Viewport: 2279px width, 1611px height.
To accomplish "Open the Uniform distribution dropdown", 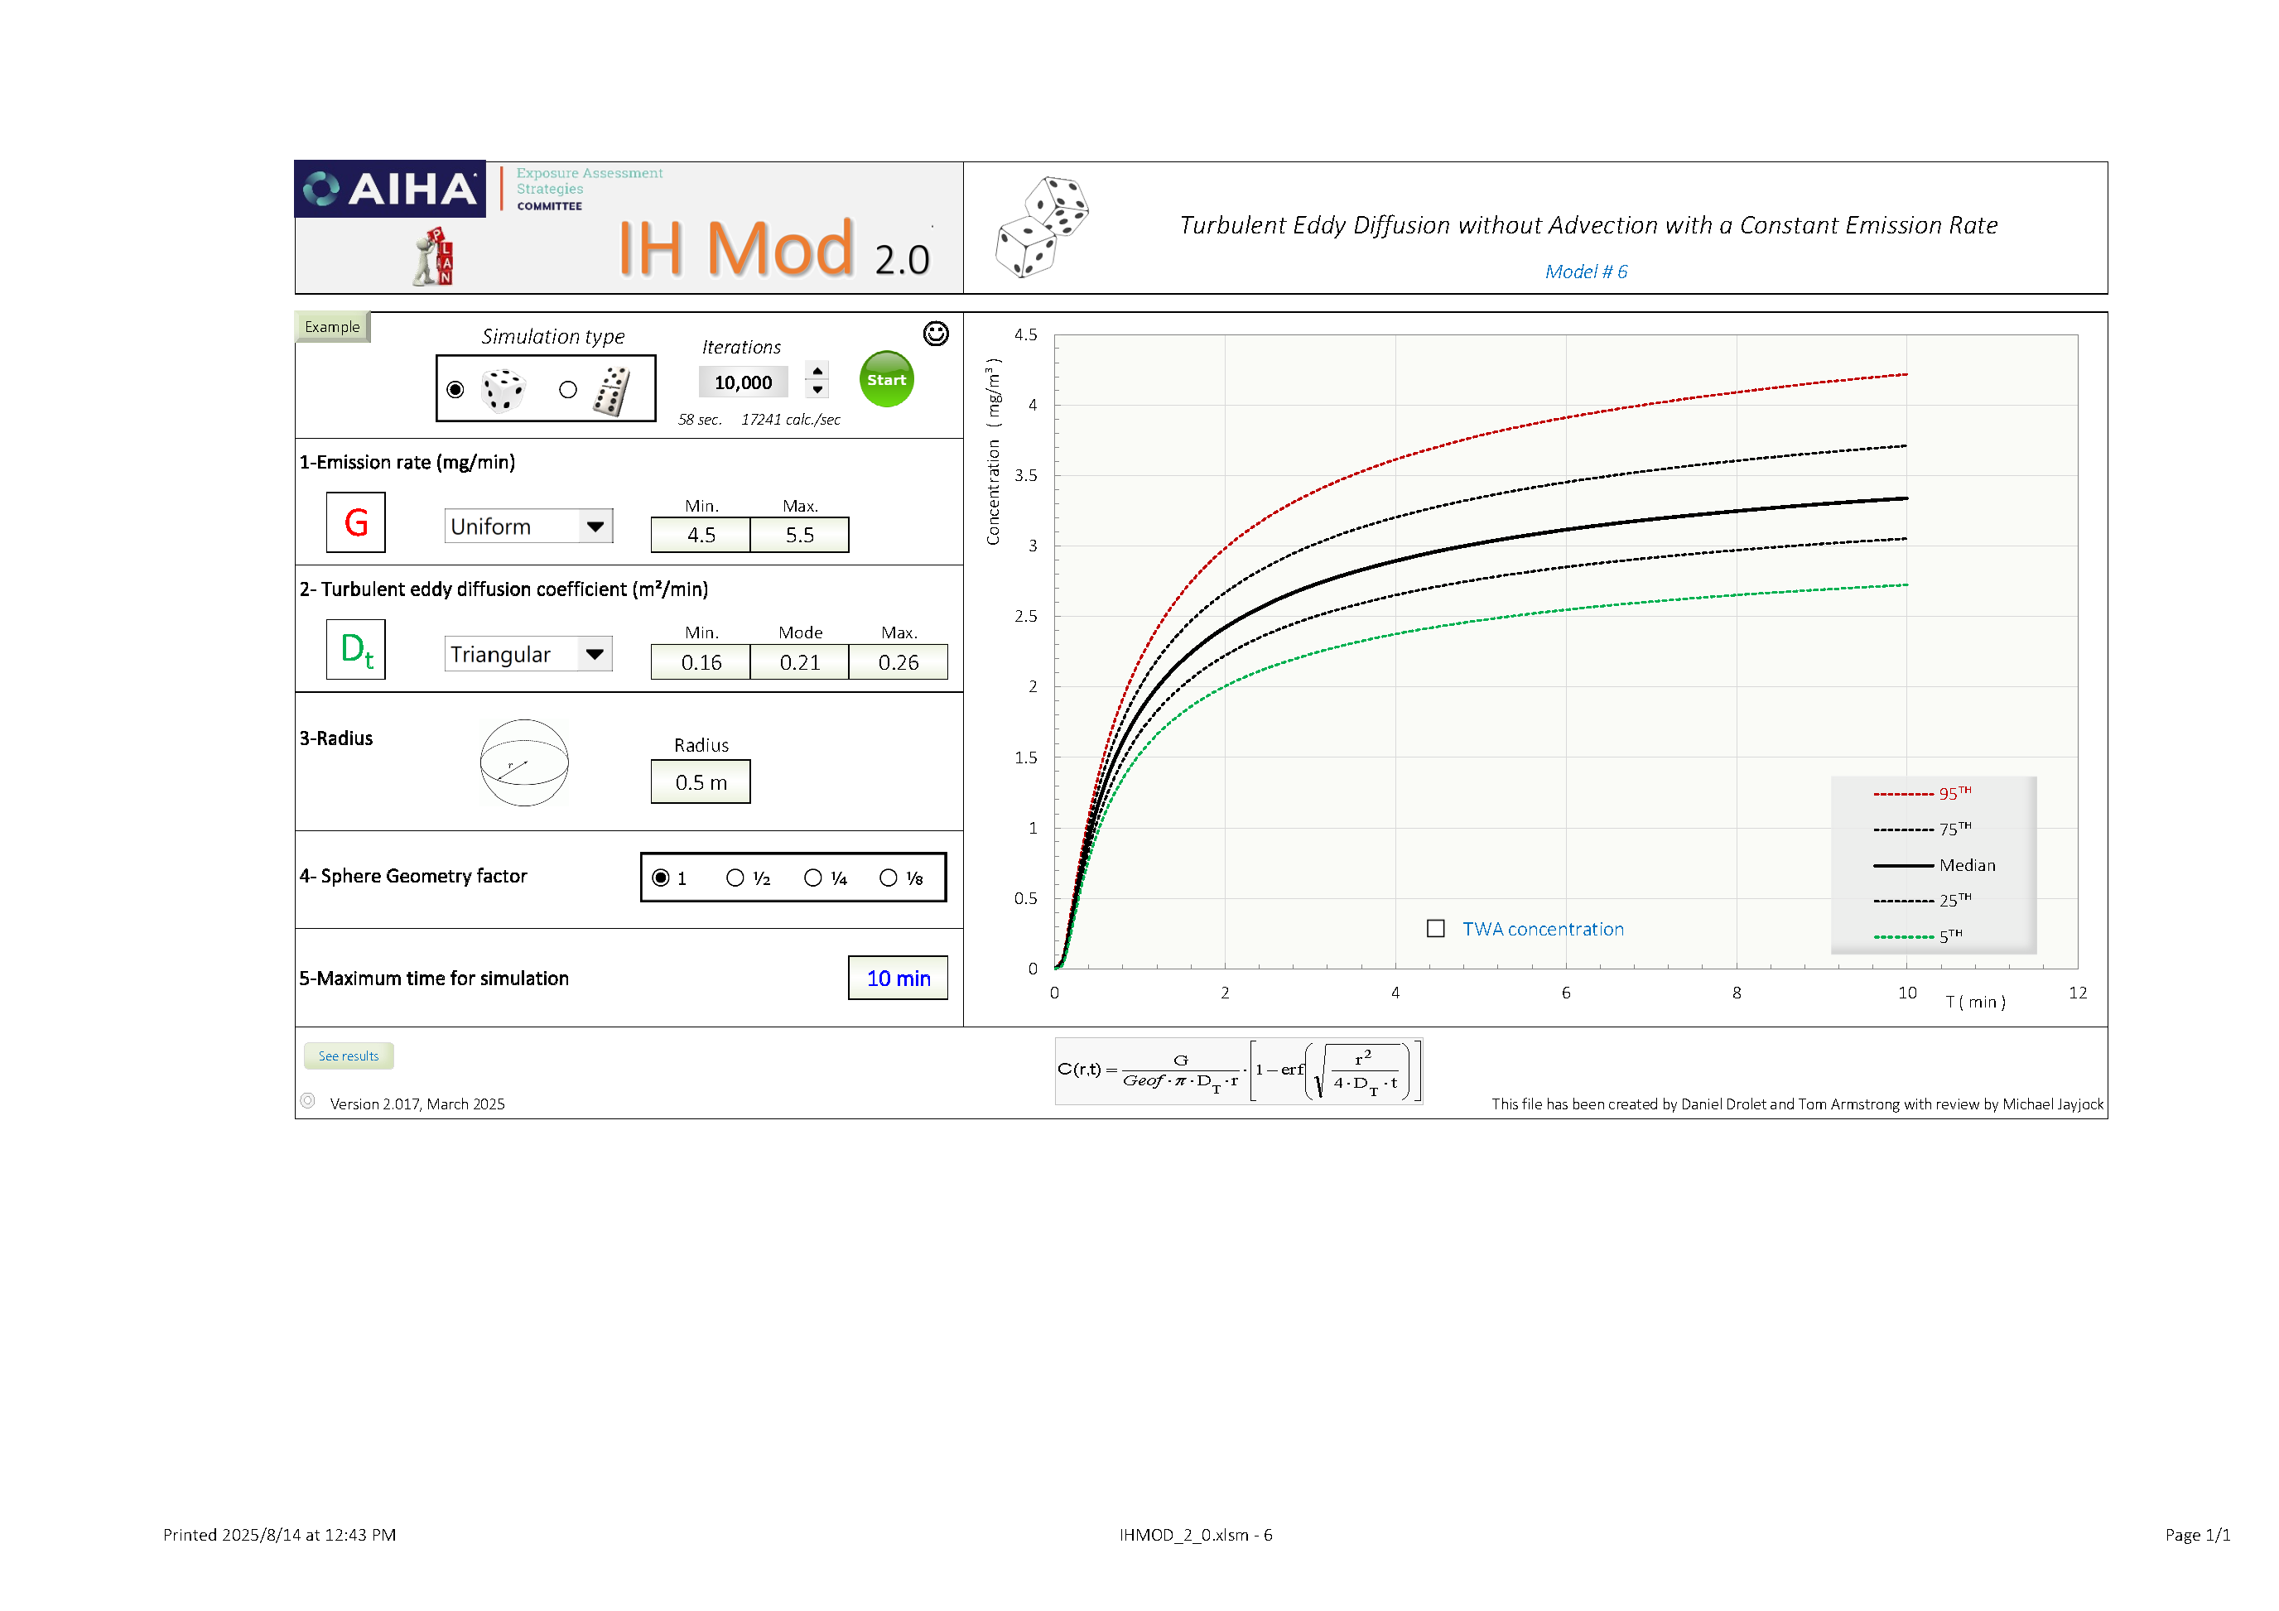I will (595, 527).
